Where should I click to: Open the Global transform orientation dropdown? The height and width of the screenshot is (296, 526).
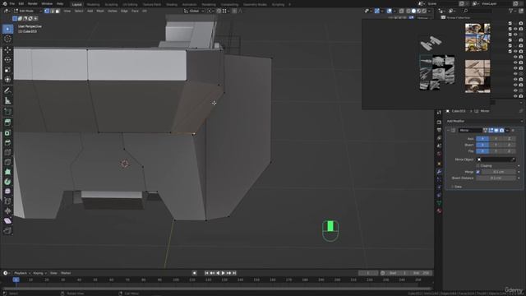coord(194,11)
